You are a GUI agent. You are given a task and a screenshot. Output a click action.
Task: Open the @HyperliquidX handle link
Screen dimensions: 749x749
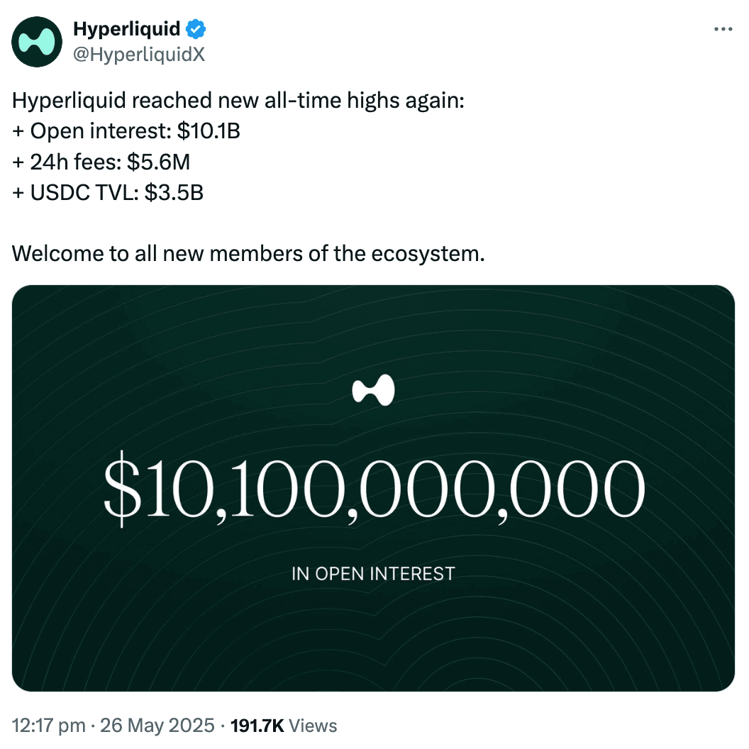[x=139, y=55]
